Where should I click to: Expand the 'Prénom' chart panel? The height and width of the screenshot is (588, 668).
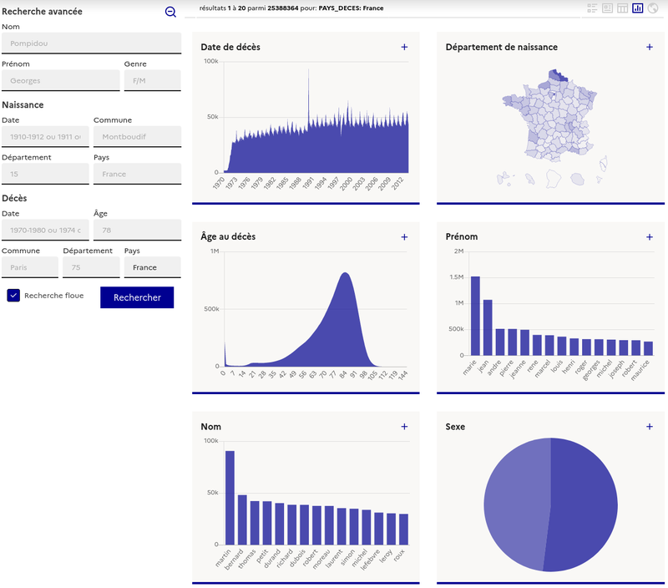(649, 237)
